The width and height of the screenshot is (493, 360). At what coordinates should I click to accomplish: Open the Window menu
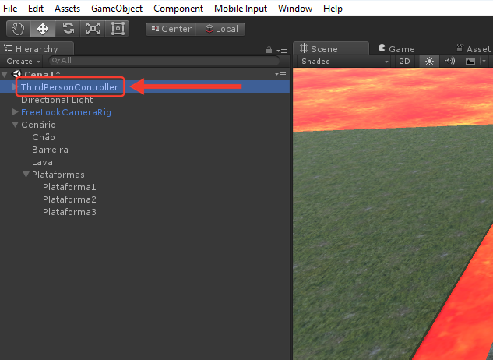(295, 9)
